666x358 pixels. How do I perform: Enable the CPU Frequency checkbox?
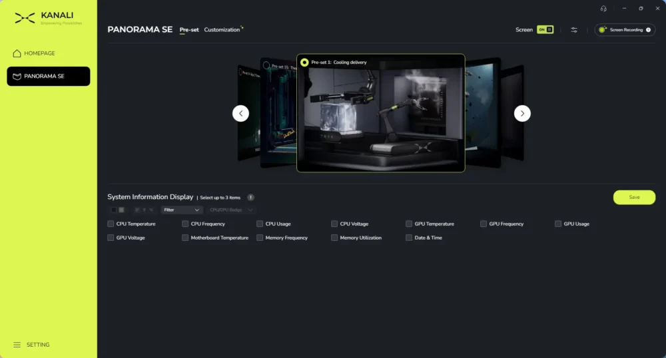[185, 224]
